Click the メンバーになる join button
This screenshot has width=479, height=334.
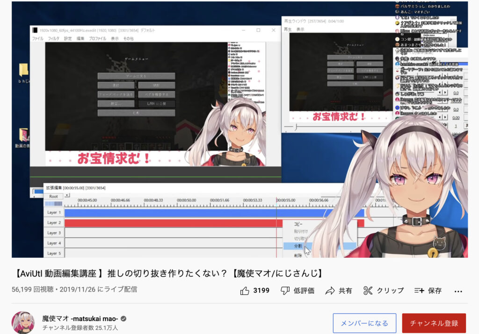[x=364, y=323]
